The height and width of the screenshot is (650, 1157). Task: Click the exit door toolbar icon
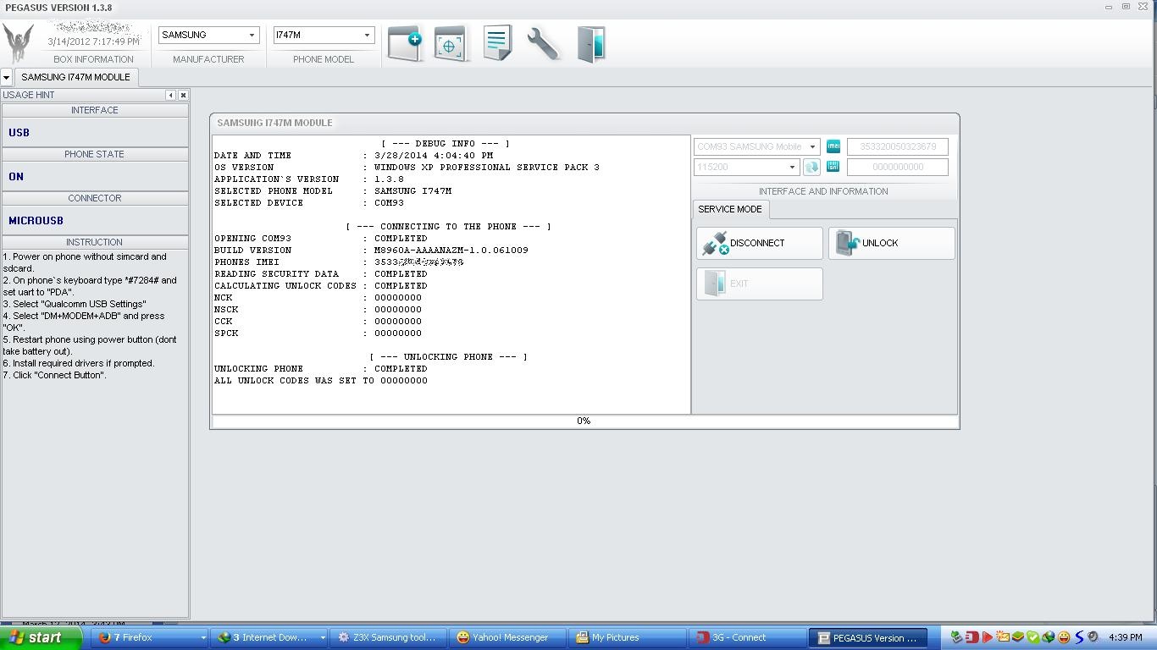(x=590, y=44)
